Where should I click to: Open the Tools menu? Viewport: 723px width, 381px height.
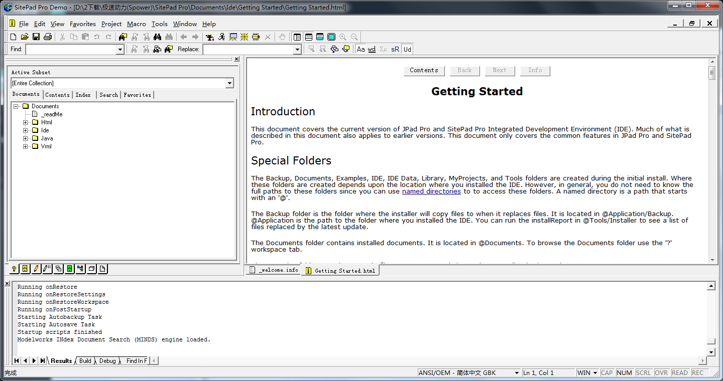tap(160, 24)
